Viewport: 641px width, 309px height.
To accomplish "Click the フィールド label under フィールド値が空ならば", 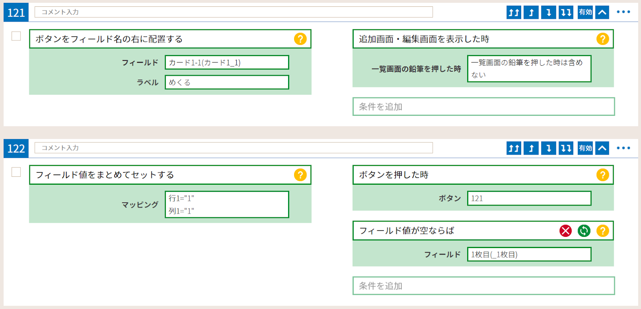I will 443,254.
